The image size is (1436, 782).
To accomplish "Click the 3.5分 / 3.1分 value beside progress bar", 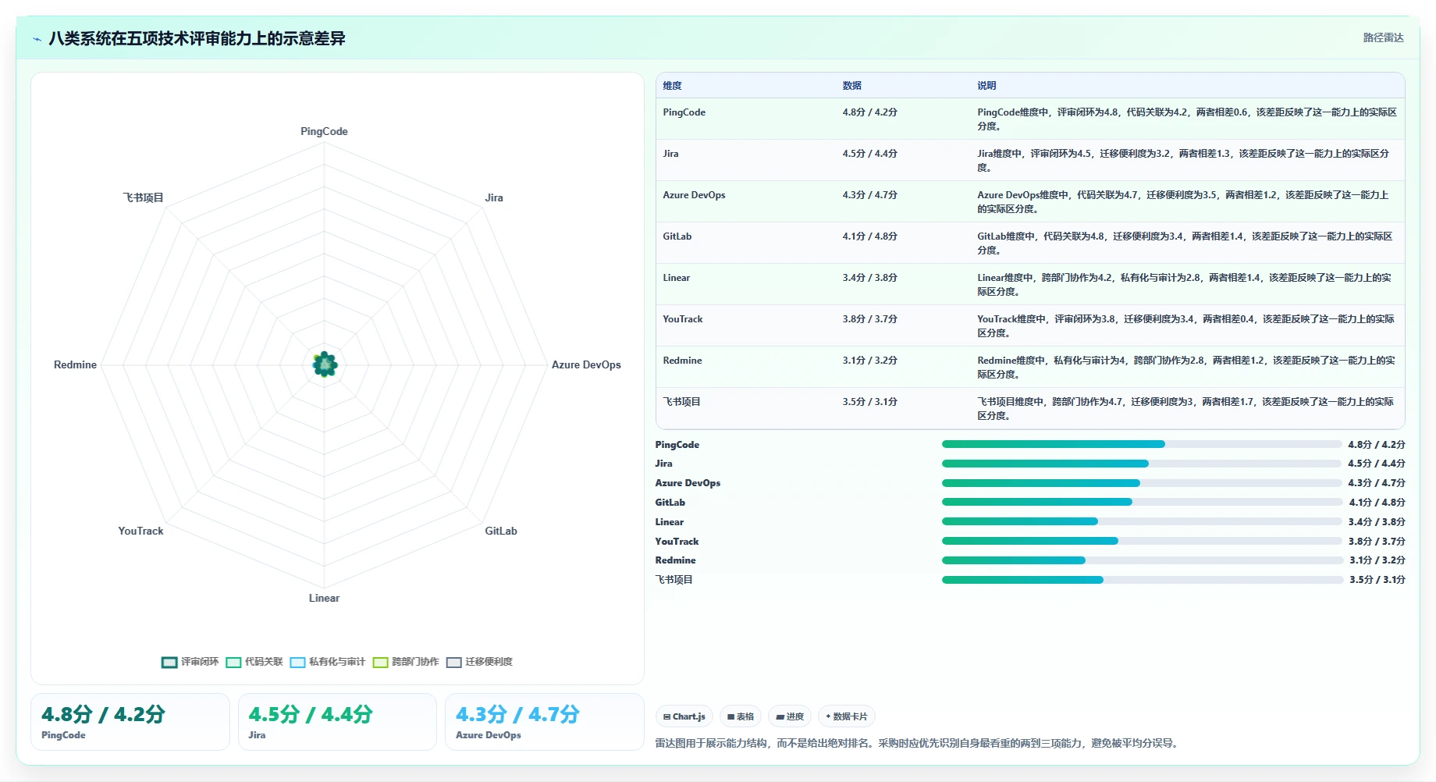I will [x=1377, y=580].
